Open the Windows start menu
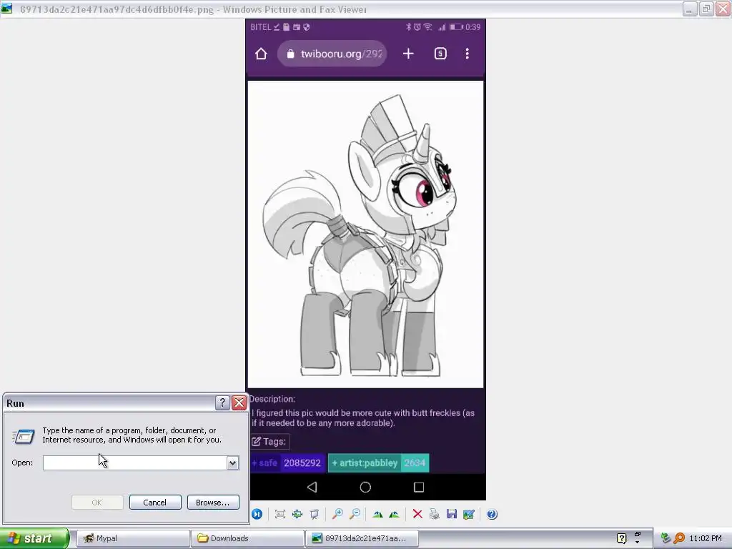732x549 pixels. [34, 538]
